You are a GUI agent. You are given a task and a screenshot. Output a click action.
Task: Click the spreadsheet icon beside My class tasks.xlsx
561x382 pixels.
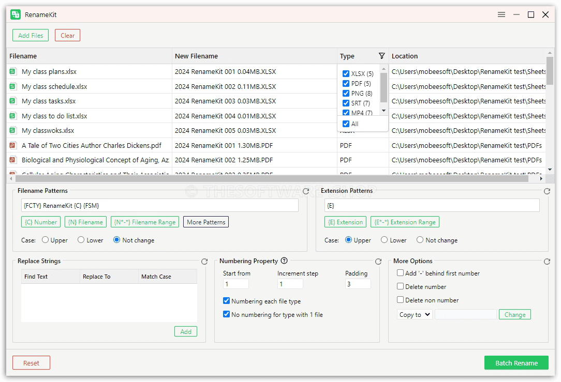point(12,101)
